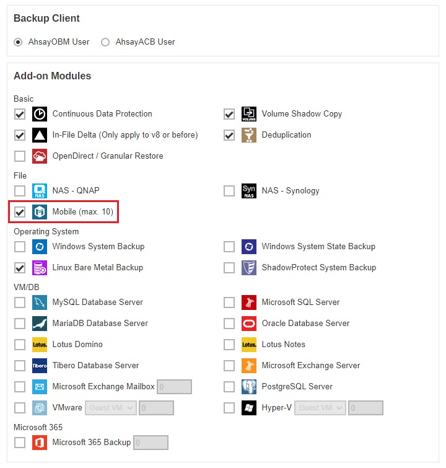
Task: Click the Hyper-V quantity input field
Action: 365,408
